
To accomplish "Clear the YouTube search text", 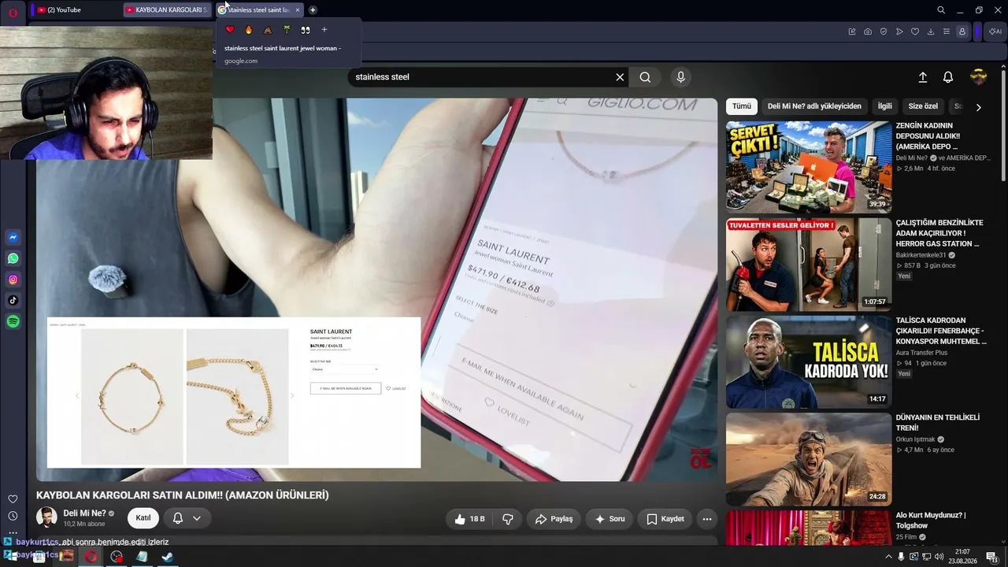I will click(620, 77).
